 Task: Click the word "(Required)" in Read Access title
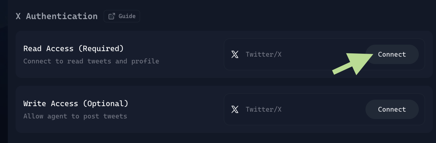[x=103, y=49]
